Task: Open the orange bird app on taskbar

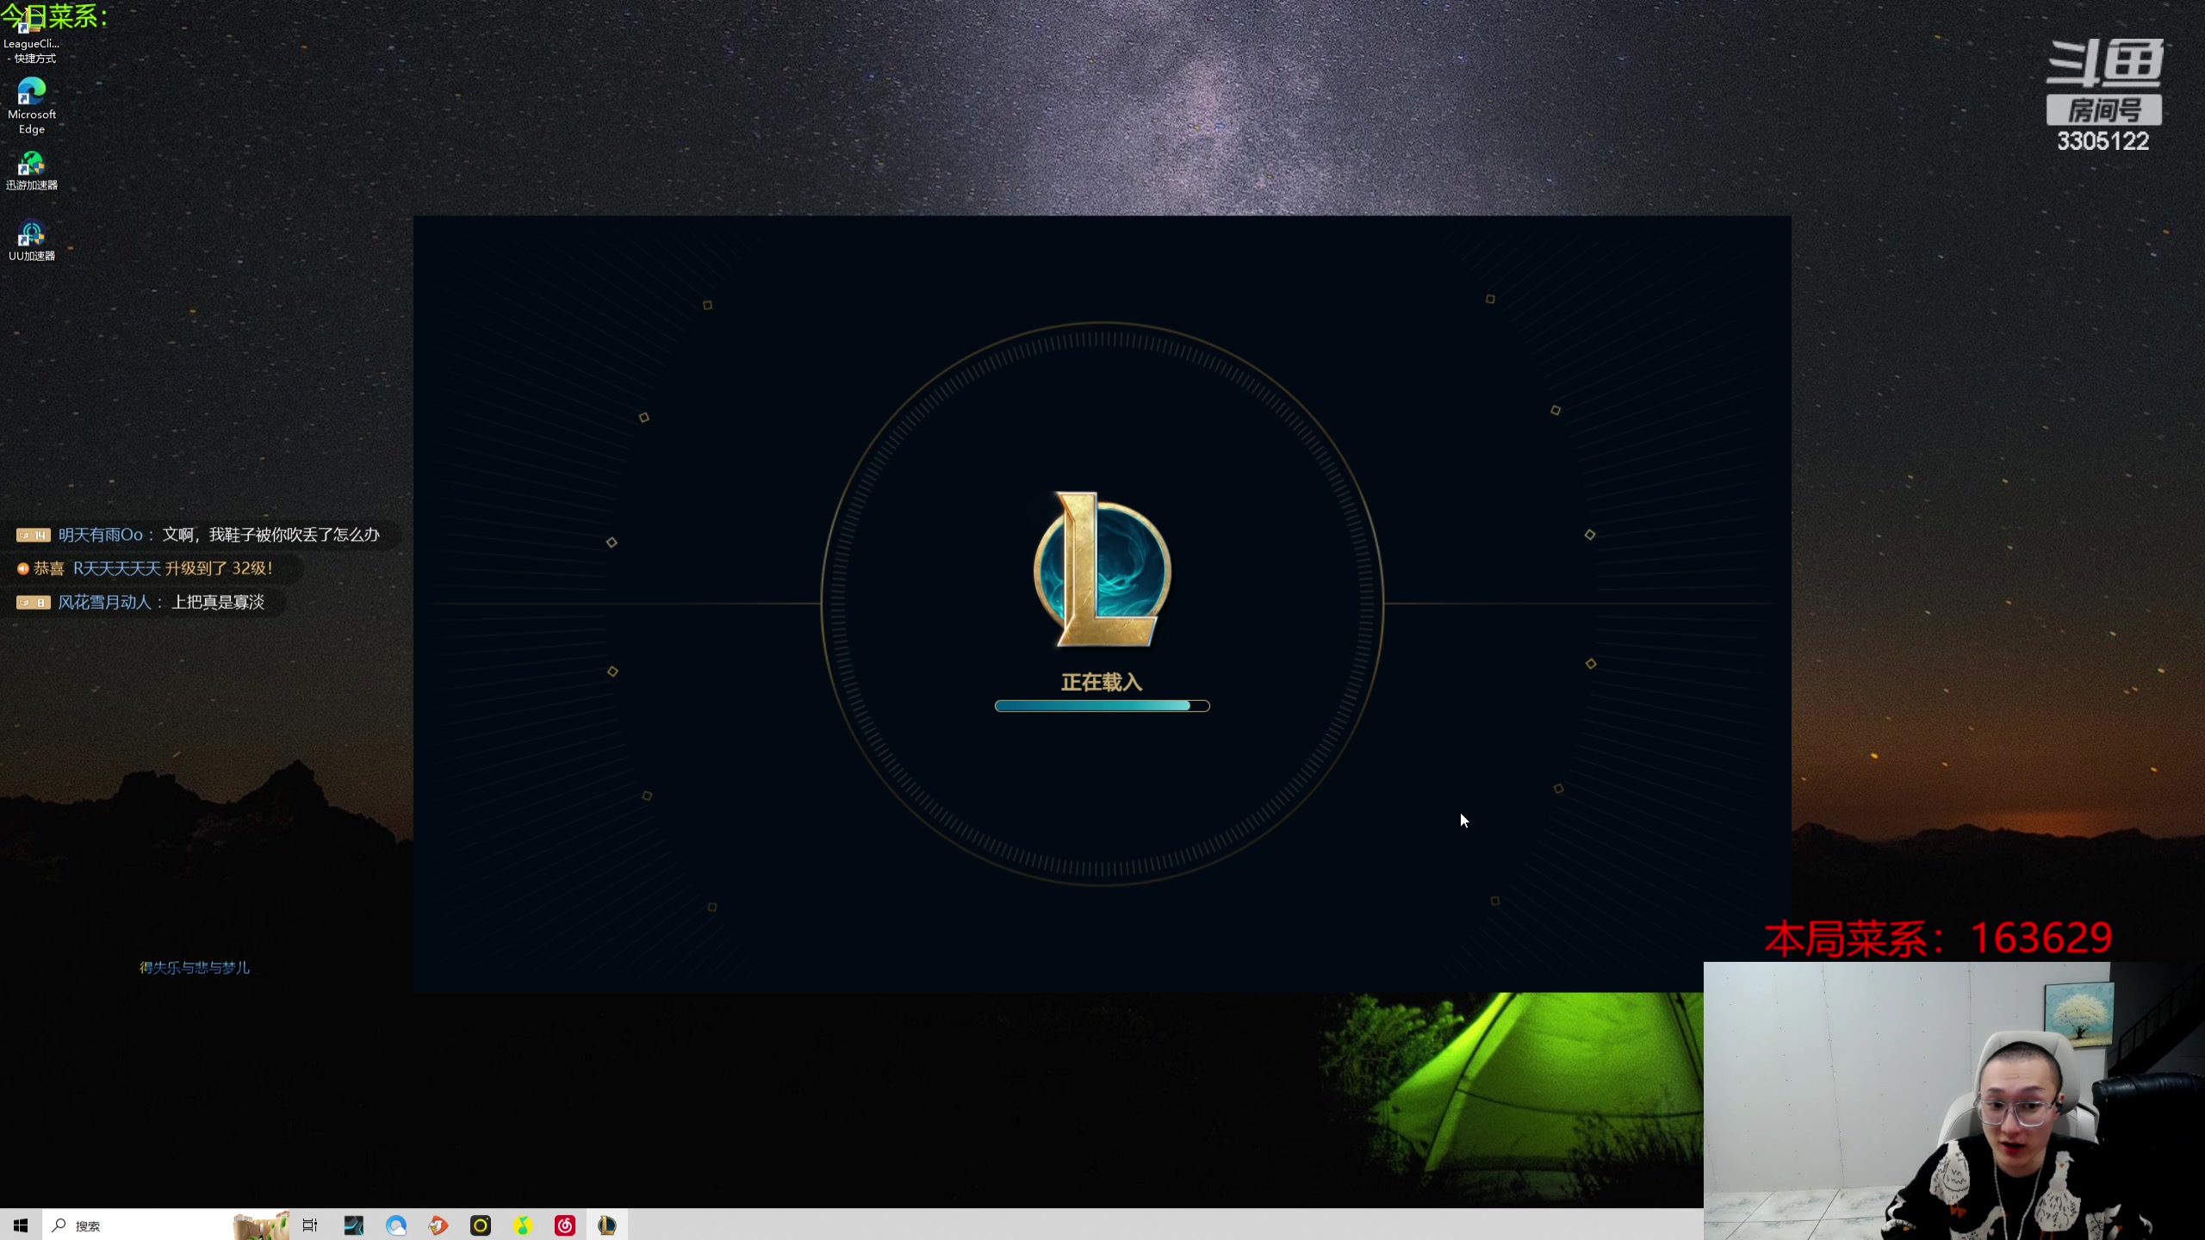Action: point(438,1224)
